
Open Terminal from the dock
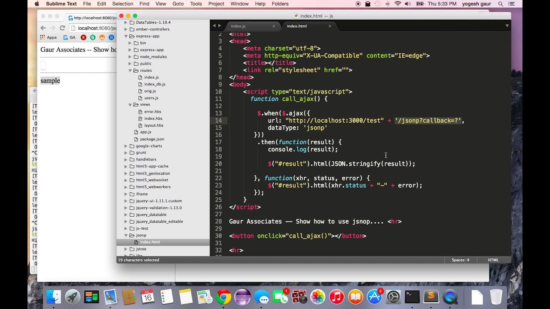click(412, 297)
